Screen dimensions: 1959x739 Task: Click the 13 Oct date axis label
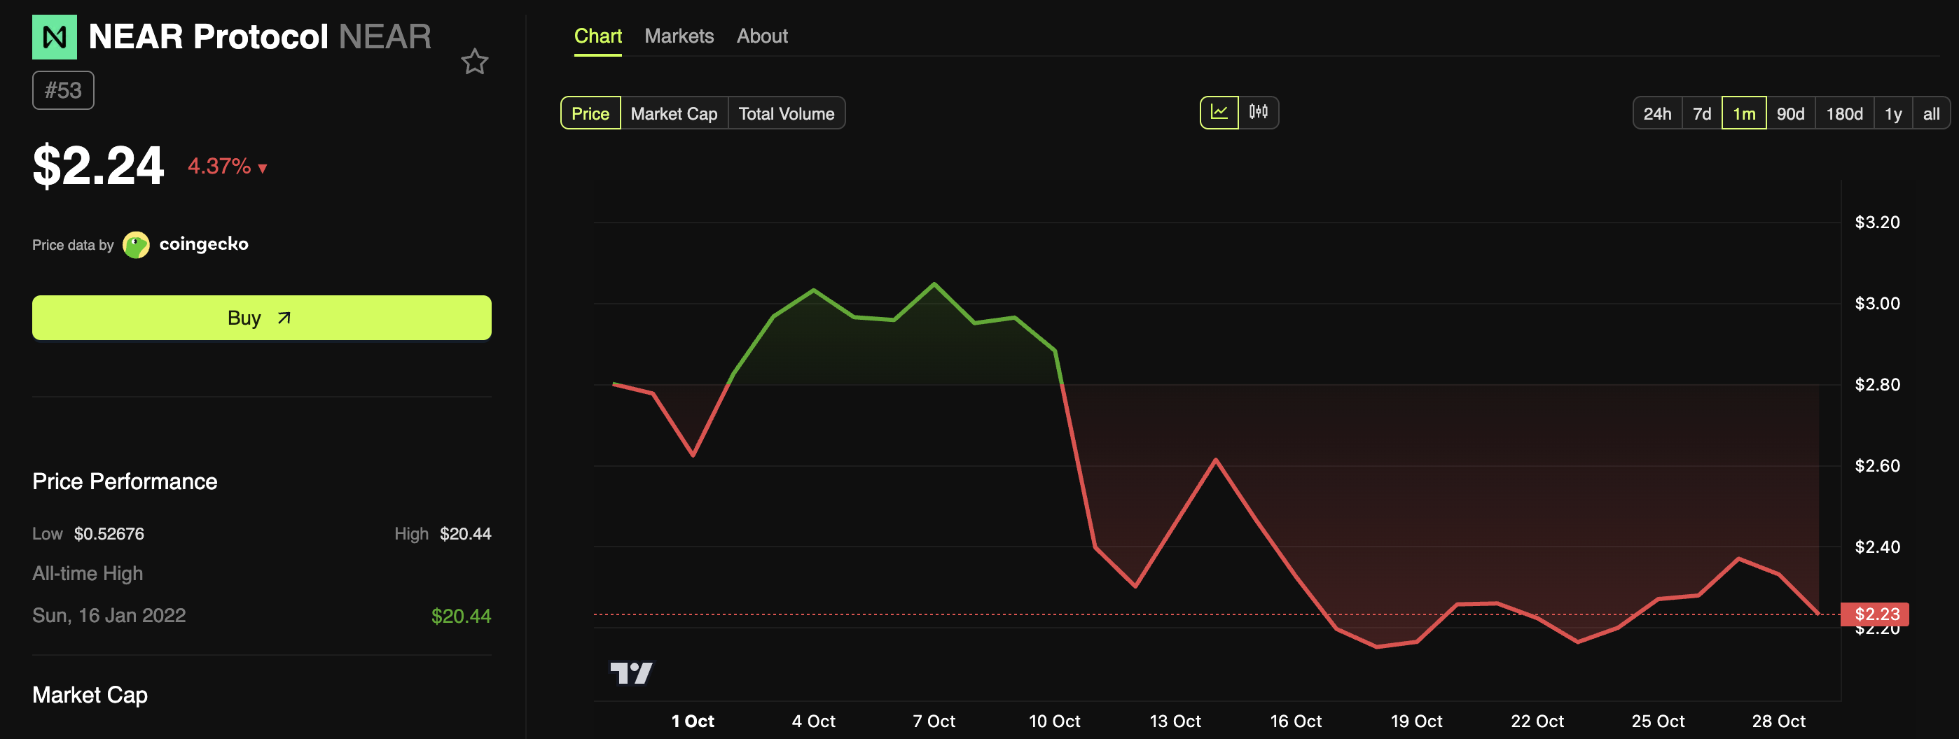(1175, 721)
